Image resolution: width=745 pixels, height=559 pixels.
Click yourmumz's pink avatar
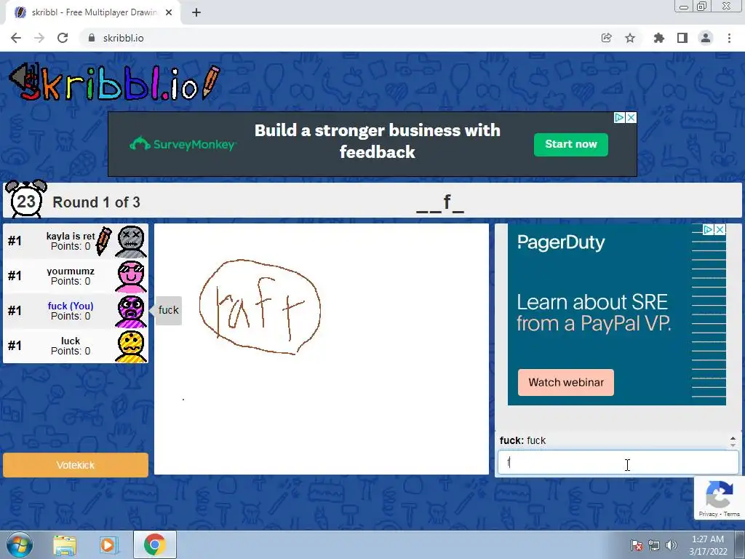click(131, 276)
